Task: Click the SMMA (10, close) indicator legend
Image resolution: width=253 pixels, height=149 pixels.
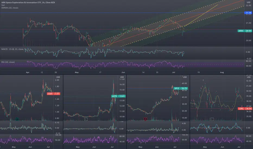Action: [x=10, y=8]
